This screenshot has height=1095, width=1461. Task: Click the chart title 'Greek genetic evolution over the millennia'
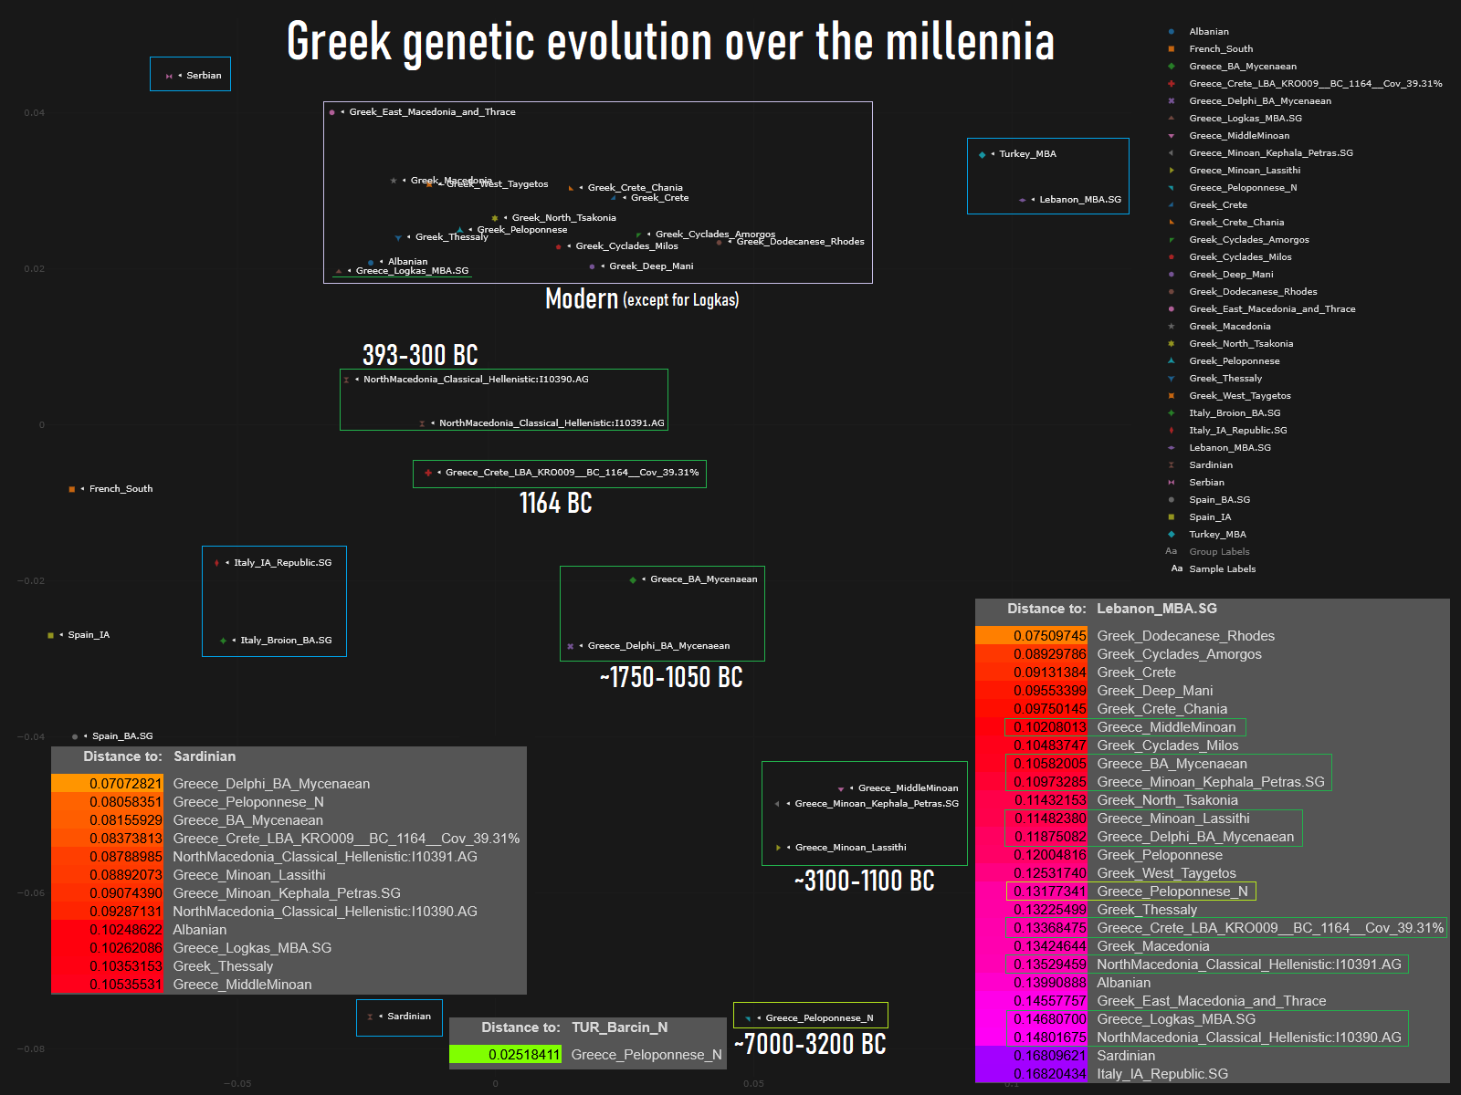tap(670, 42)
